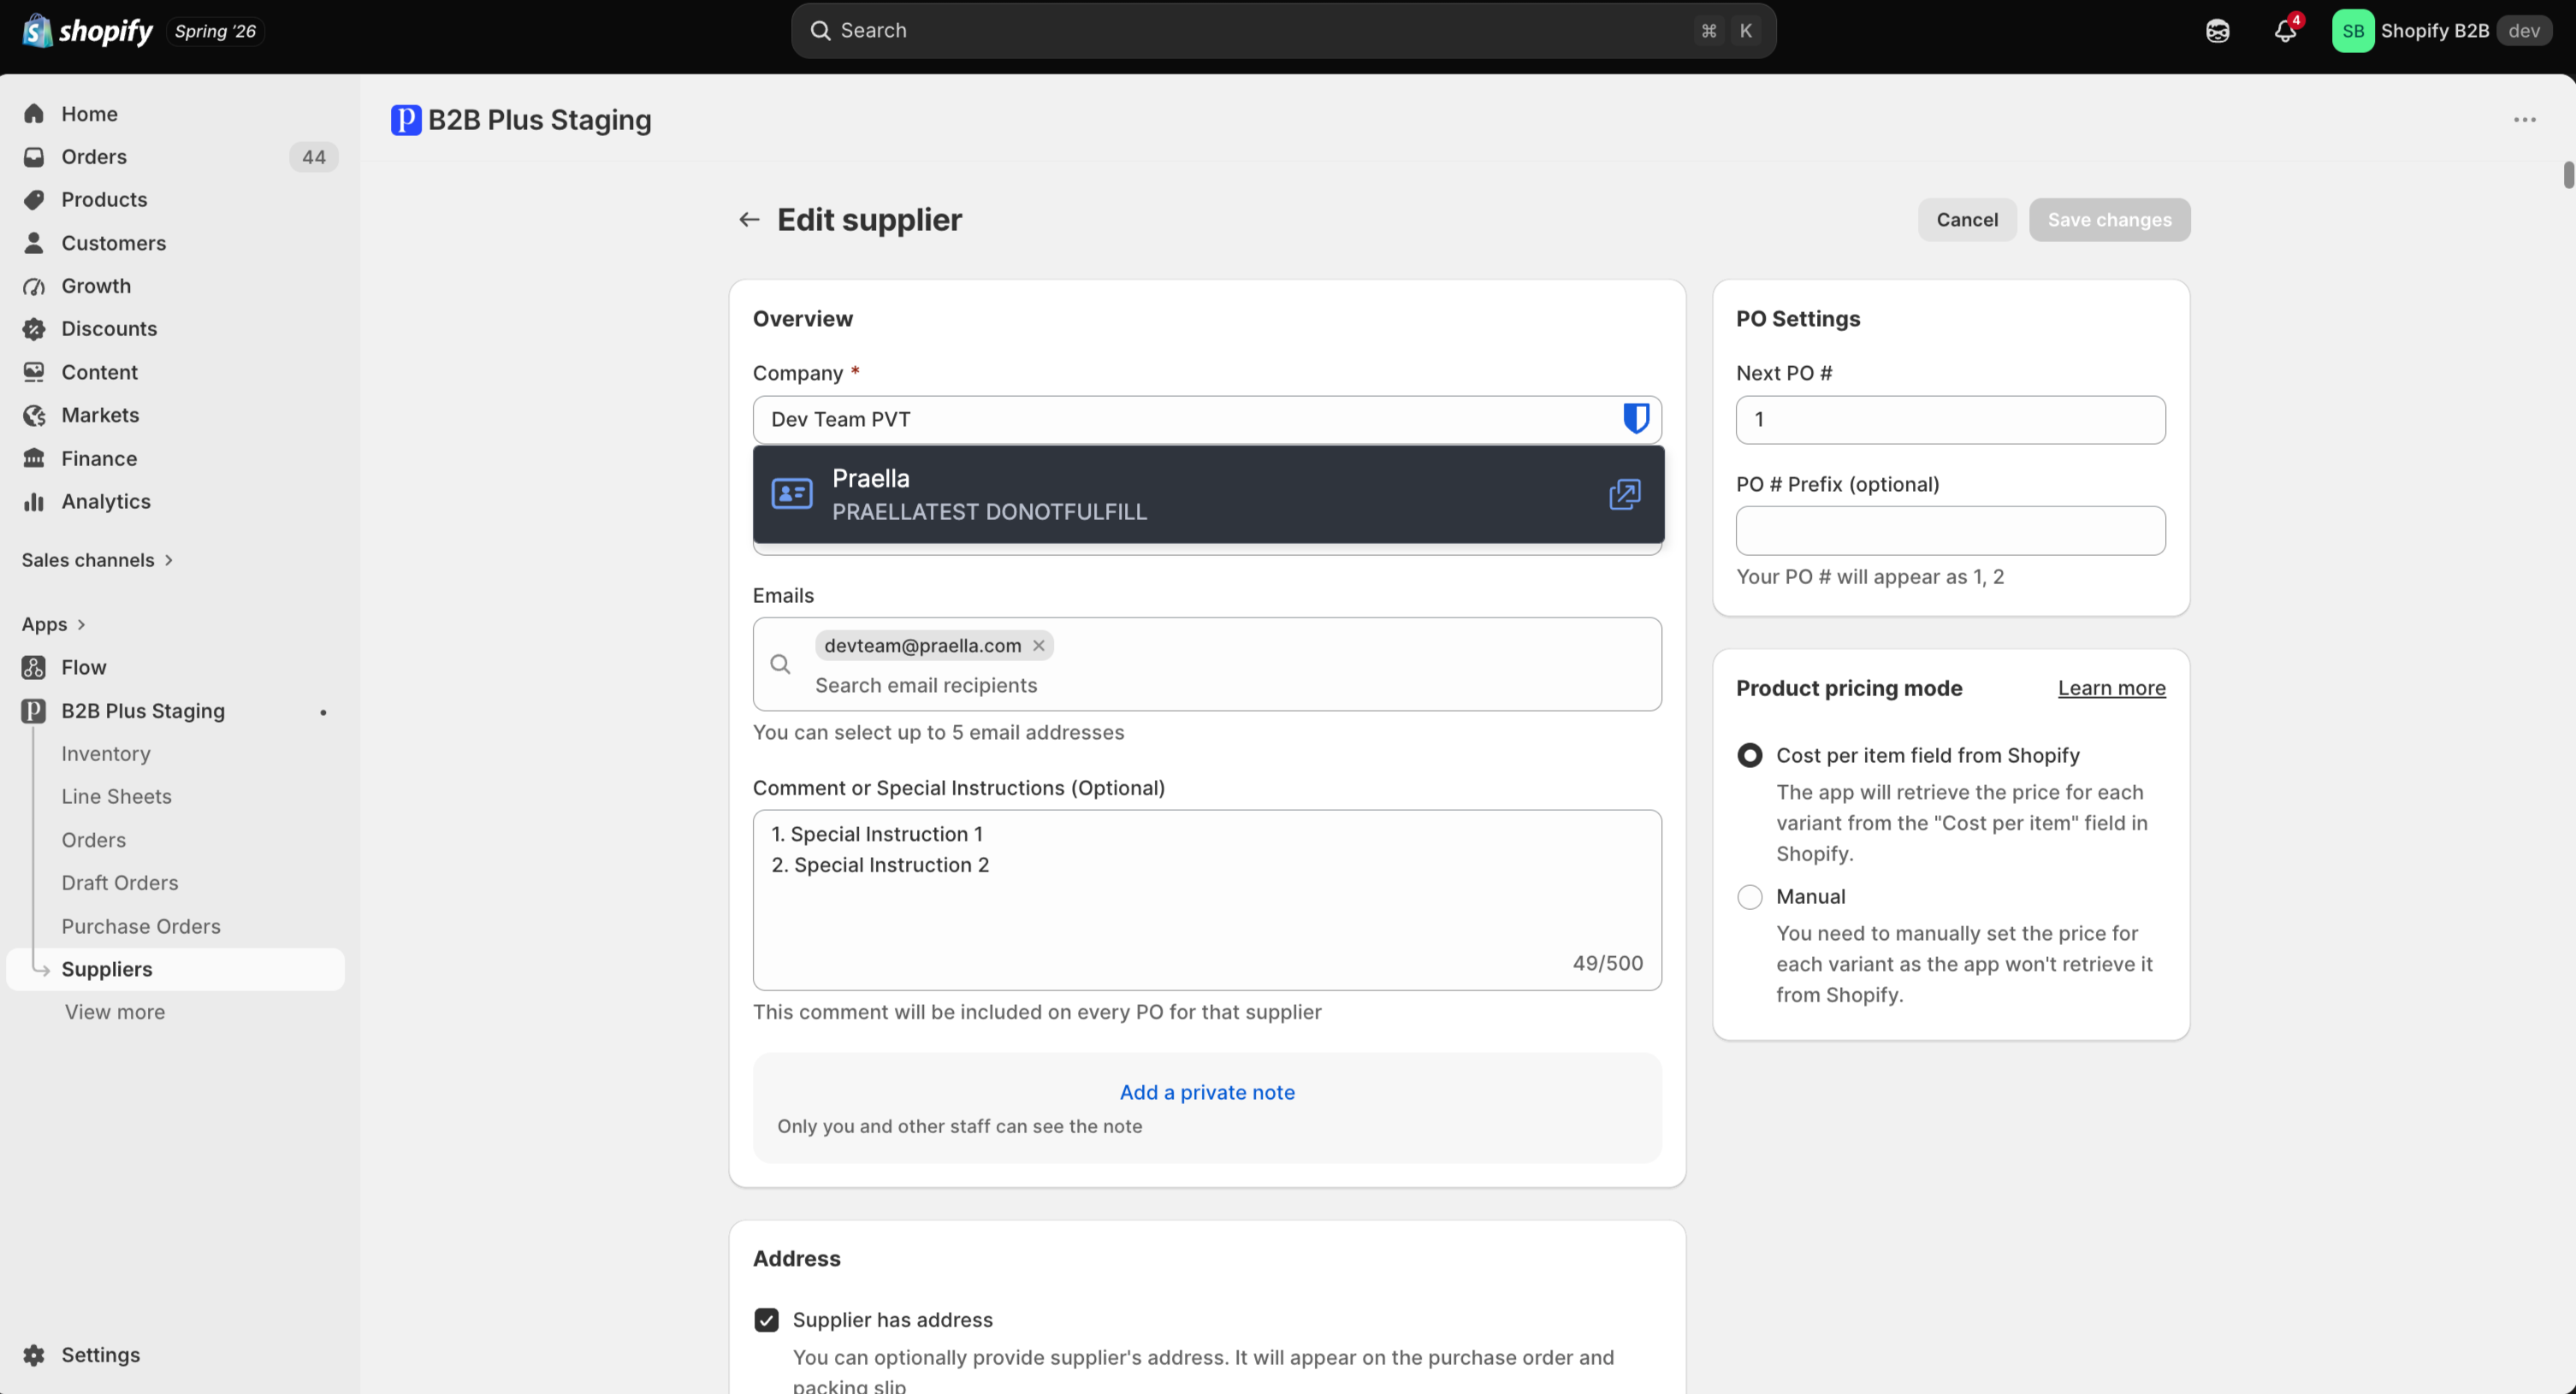Click the back arrow next to Edit supplier
This screenshot has height=1394, width=2576.
(x=749, y=220)
